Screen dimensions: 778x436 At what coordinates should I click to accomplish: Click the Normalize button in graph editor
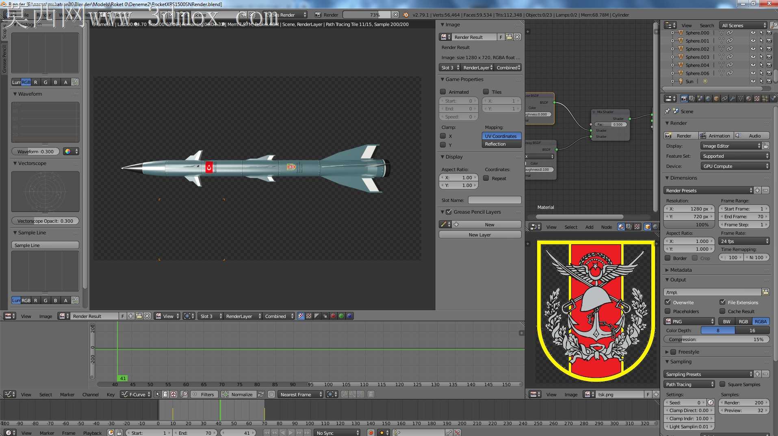(x=238, y=395)
